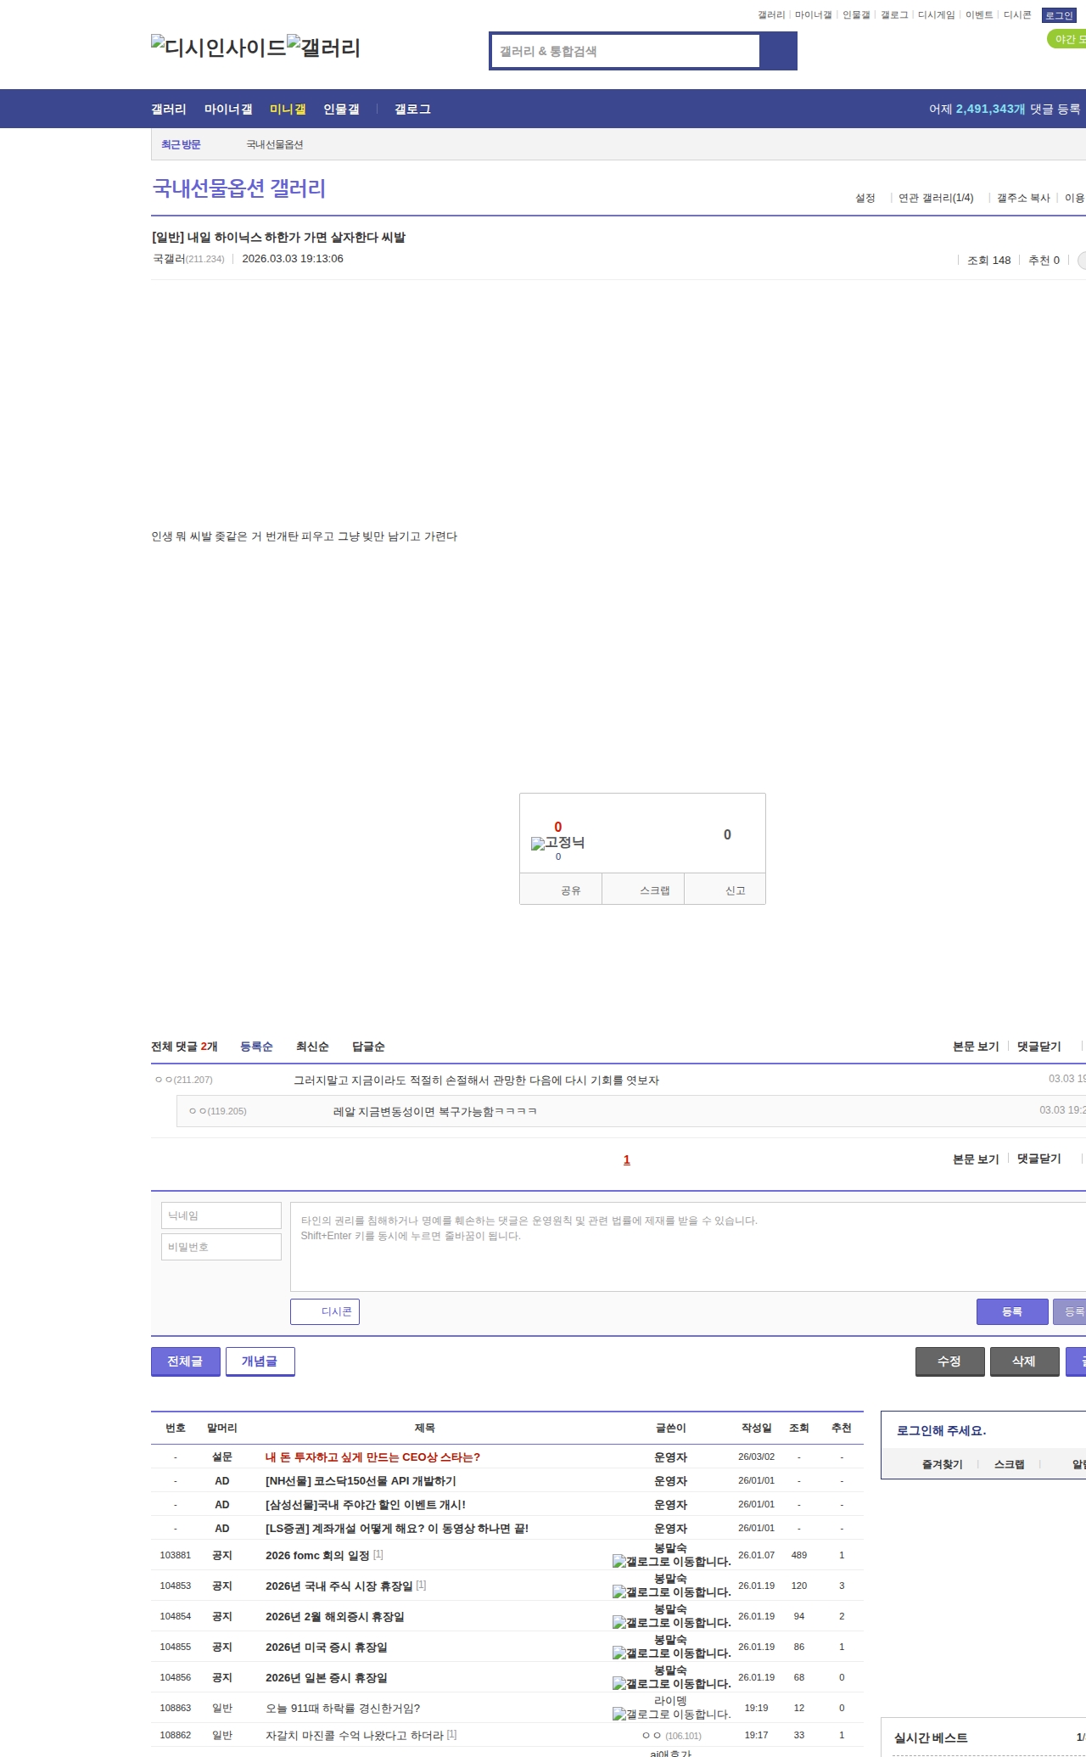1086x1757 pixels.
Task: Click 디시게임 in the top utility links
Action: tap(937, 15)
